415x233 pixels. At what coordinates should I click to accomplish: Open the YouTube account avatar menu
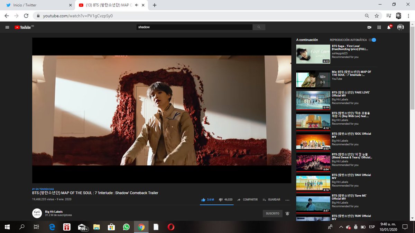tap(400, 27)
